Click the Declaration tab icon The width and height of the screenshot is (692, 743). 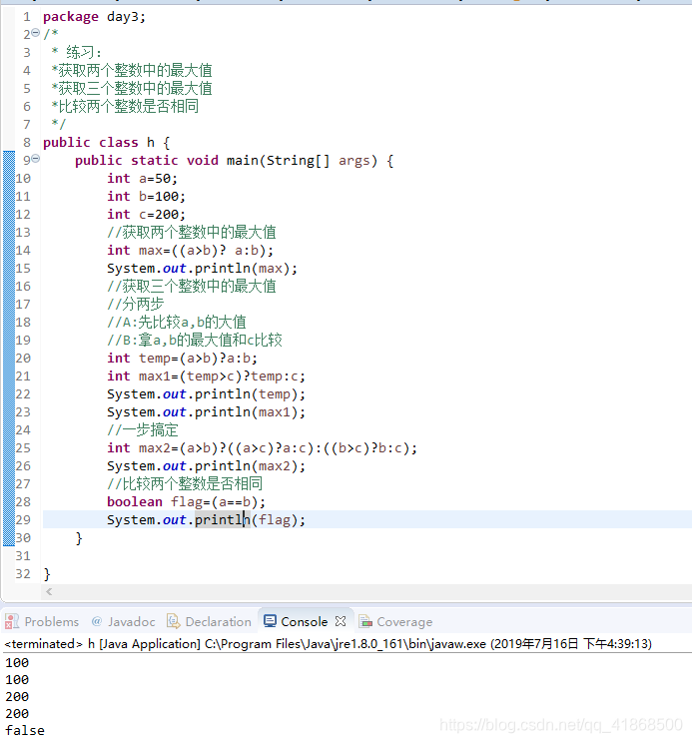click(x=174, y=621)
